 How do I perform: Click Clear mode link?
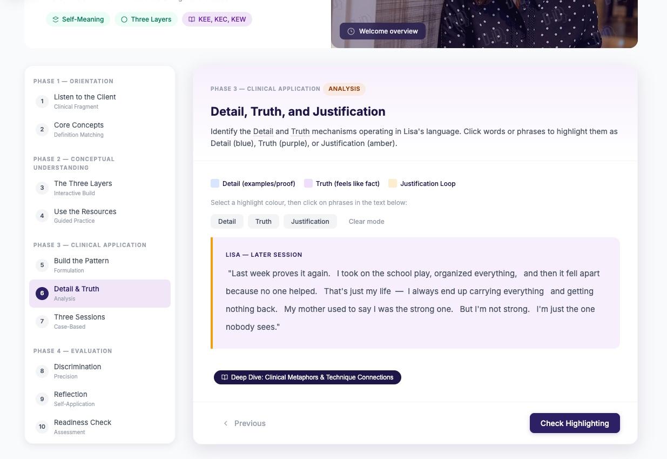[x=366, y=222]
